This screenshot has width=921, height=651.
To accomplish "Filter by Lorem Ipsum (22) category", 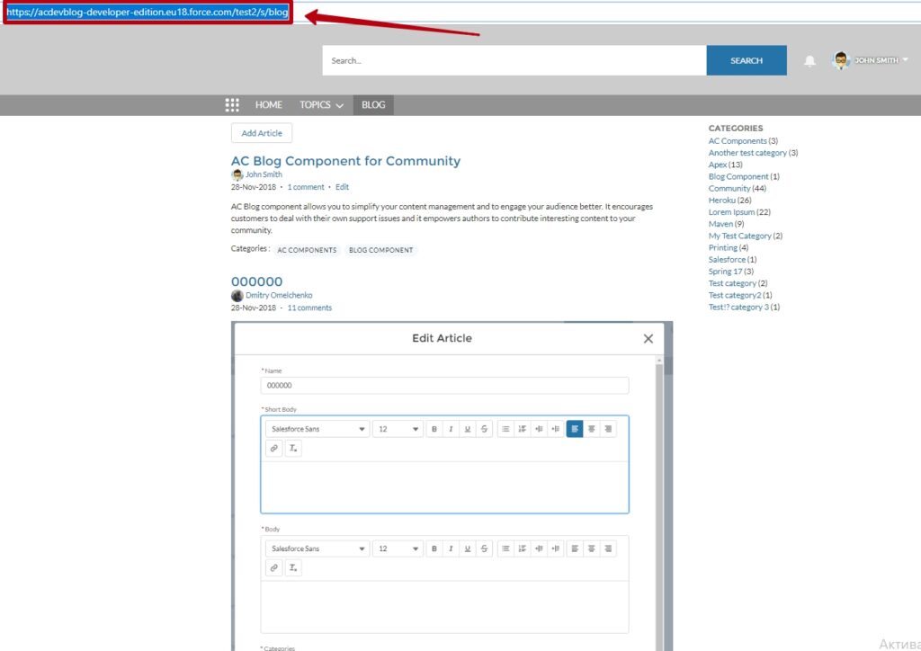I will [x=739, y=212].
